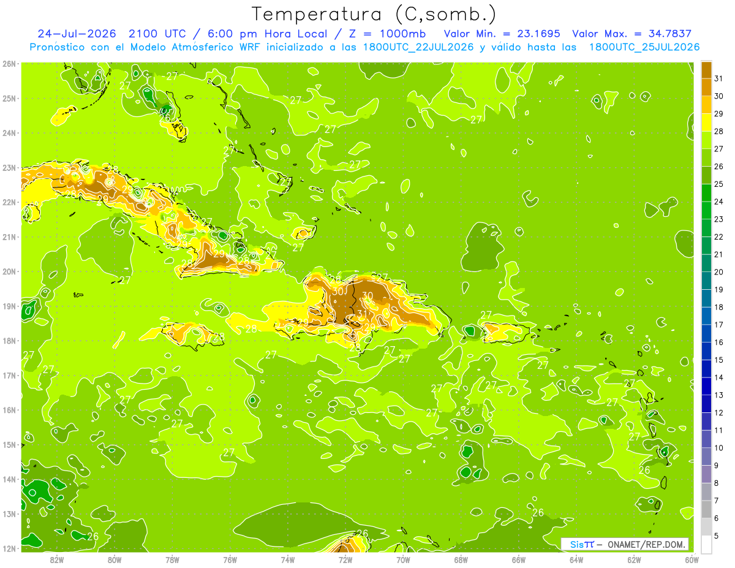
Task: Click the 72W longitude axis label
Action: point(345,559)
